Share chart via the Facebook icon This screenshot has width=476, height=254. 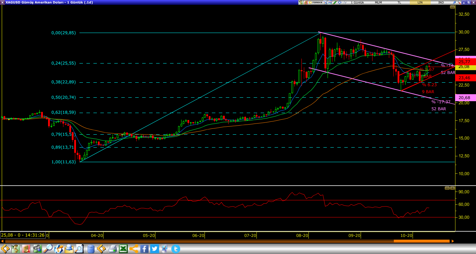pyautogui.click(x=144, y=249)
